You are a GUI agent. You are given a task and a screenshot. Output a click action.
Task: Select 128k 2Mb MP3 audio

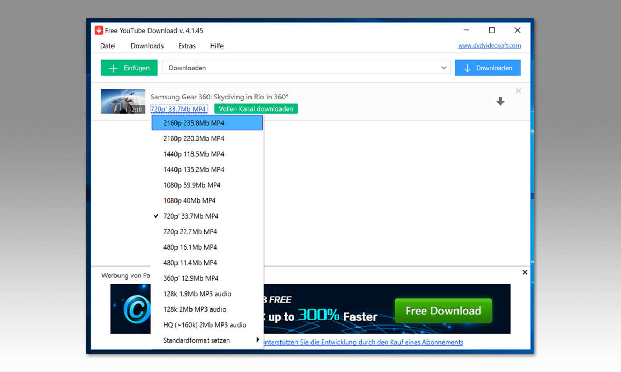[208, 309]
